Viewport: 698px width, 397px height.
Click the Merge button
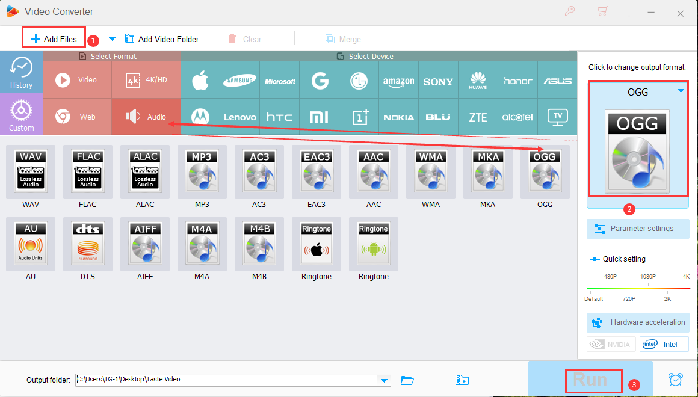[x=343, y=39]
